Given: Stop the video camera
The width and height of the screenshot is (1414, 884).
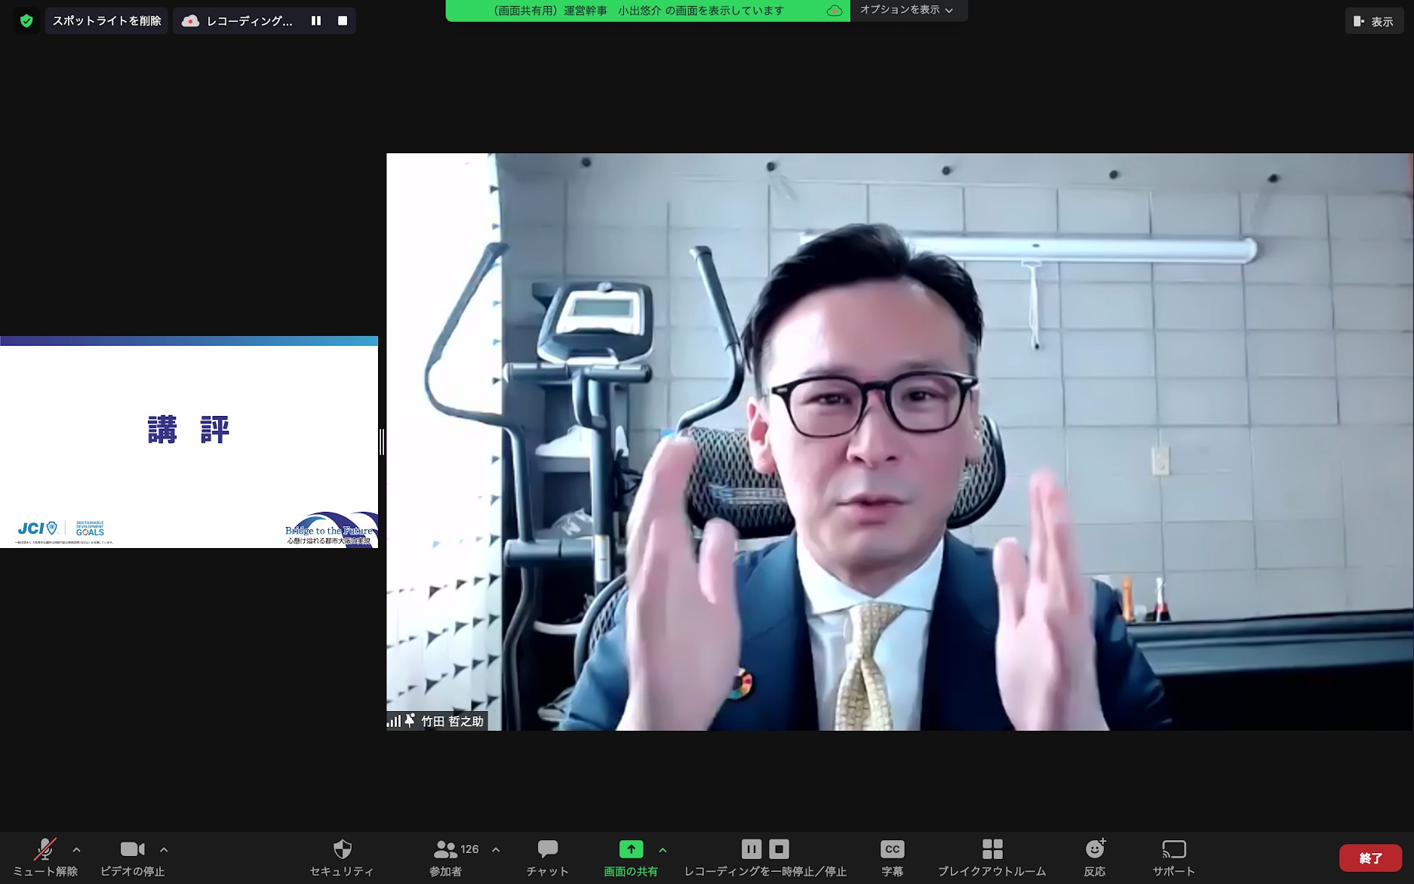Looking at the screenshot, I should [x=132, y=858].
